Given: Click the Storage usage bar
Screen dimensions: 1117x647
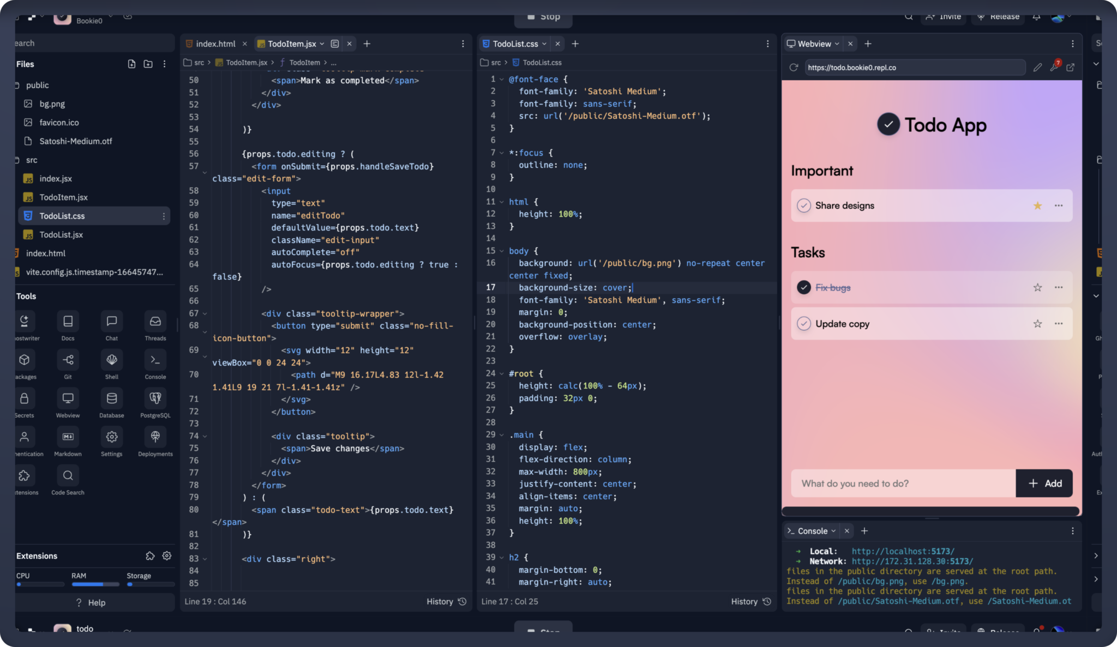Looking at the screenshot, I should tap(151, 584).
